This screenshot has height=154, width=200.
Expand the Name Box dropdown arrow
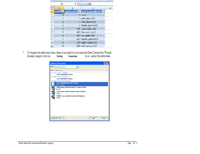pos(75,4)
